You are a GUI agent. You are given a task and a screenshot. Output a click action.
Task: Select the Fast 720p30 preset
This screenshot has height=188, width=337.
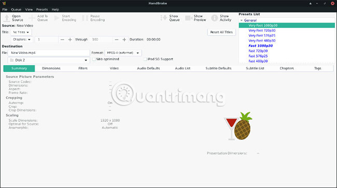click(258, 51)
